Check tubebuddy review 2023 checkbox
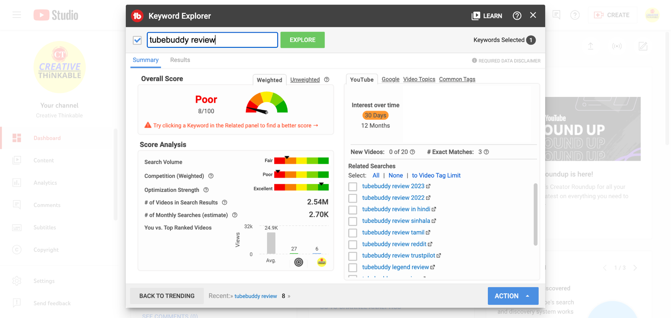Image resolution: width=671 pixels, height=318 pixels. point(353,186)
